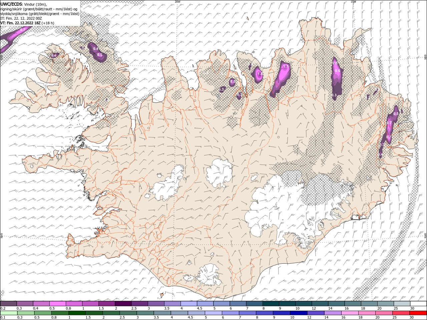This screenshot has width=427, height=320.
Task: Click the initial time 'IT: Fim. 22. 12. 2022 00Z'
Action: coord(21,18)
